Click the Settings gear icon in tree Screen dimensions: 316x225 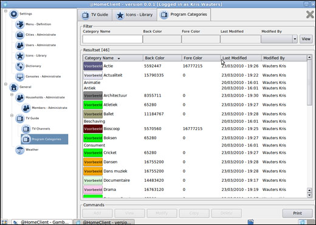(14, 14)
